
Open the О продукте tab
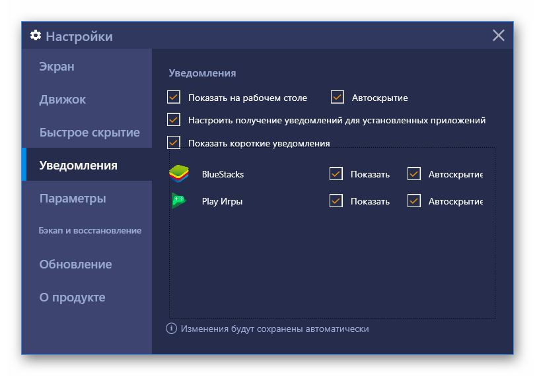87,297
